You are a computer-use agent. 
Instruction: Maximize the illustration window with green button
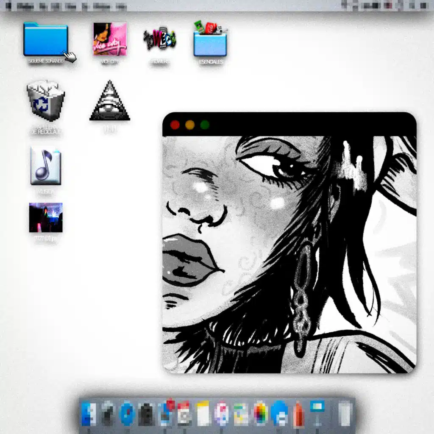205,125
